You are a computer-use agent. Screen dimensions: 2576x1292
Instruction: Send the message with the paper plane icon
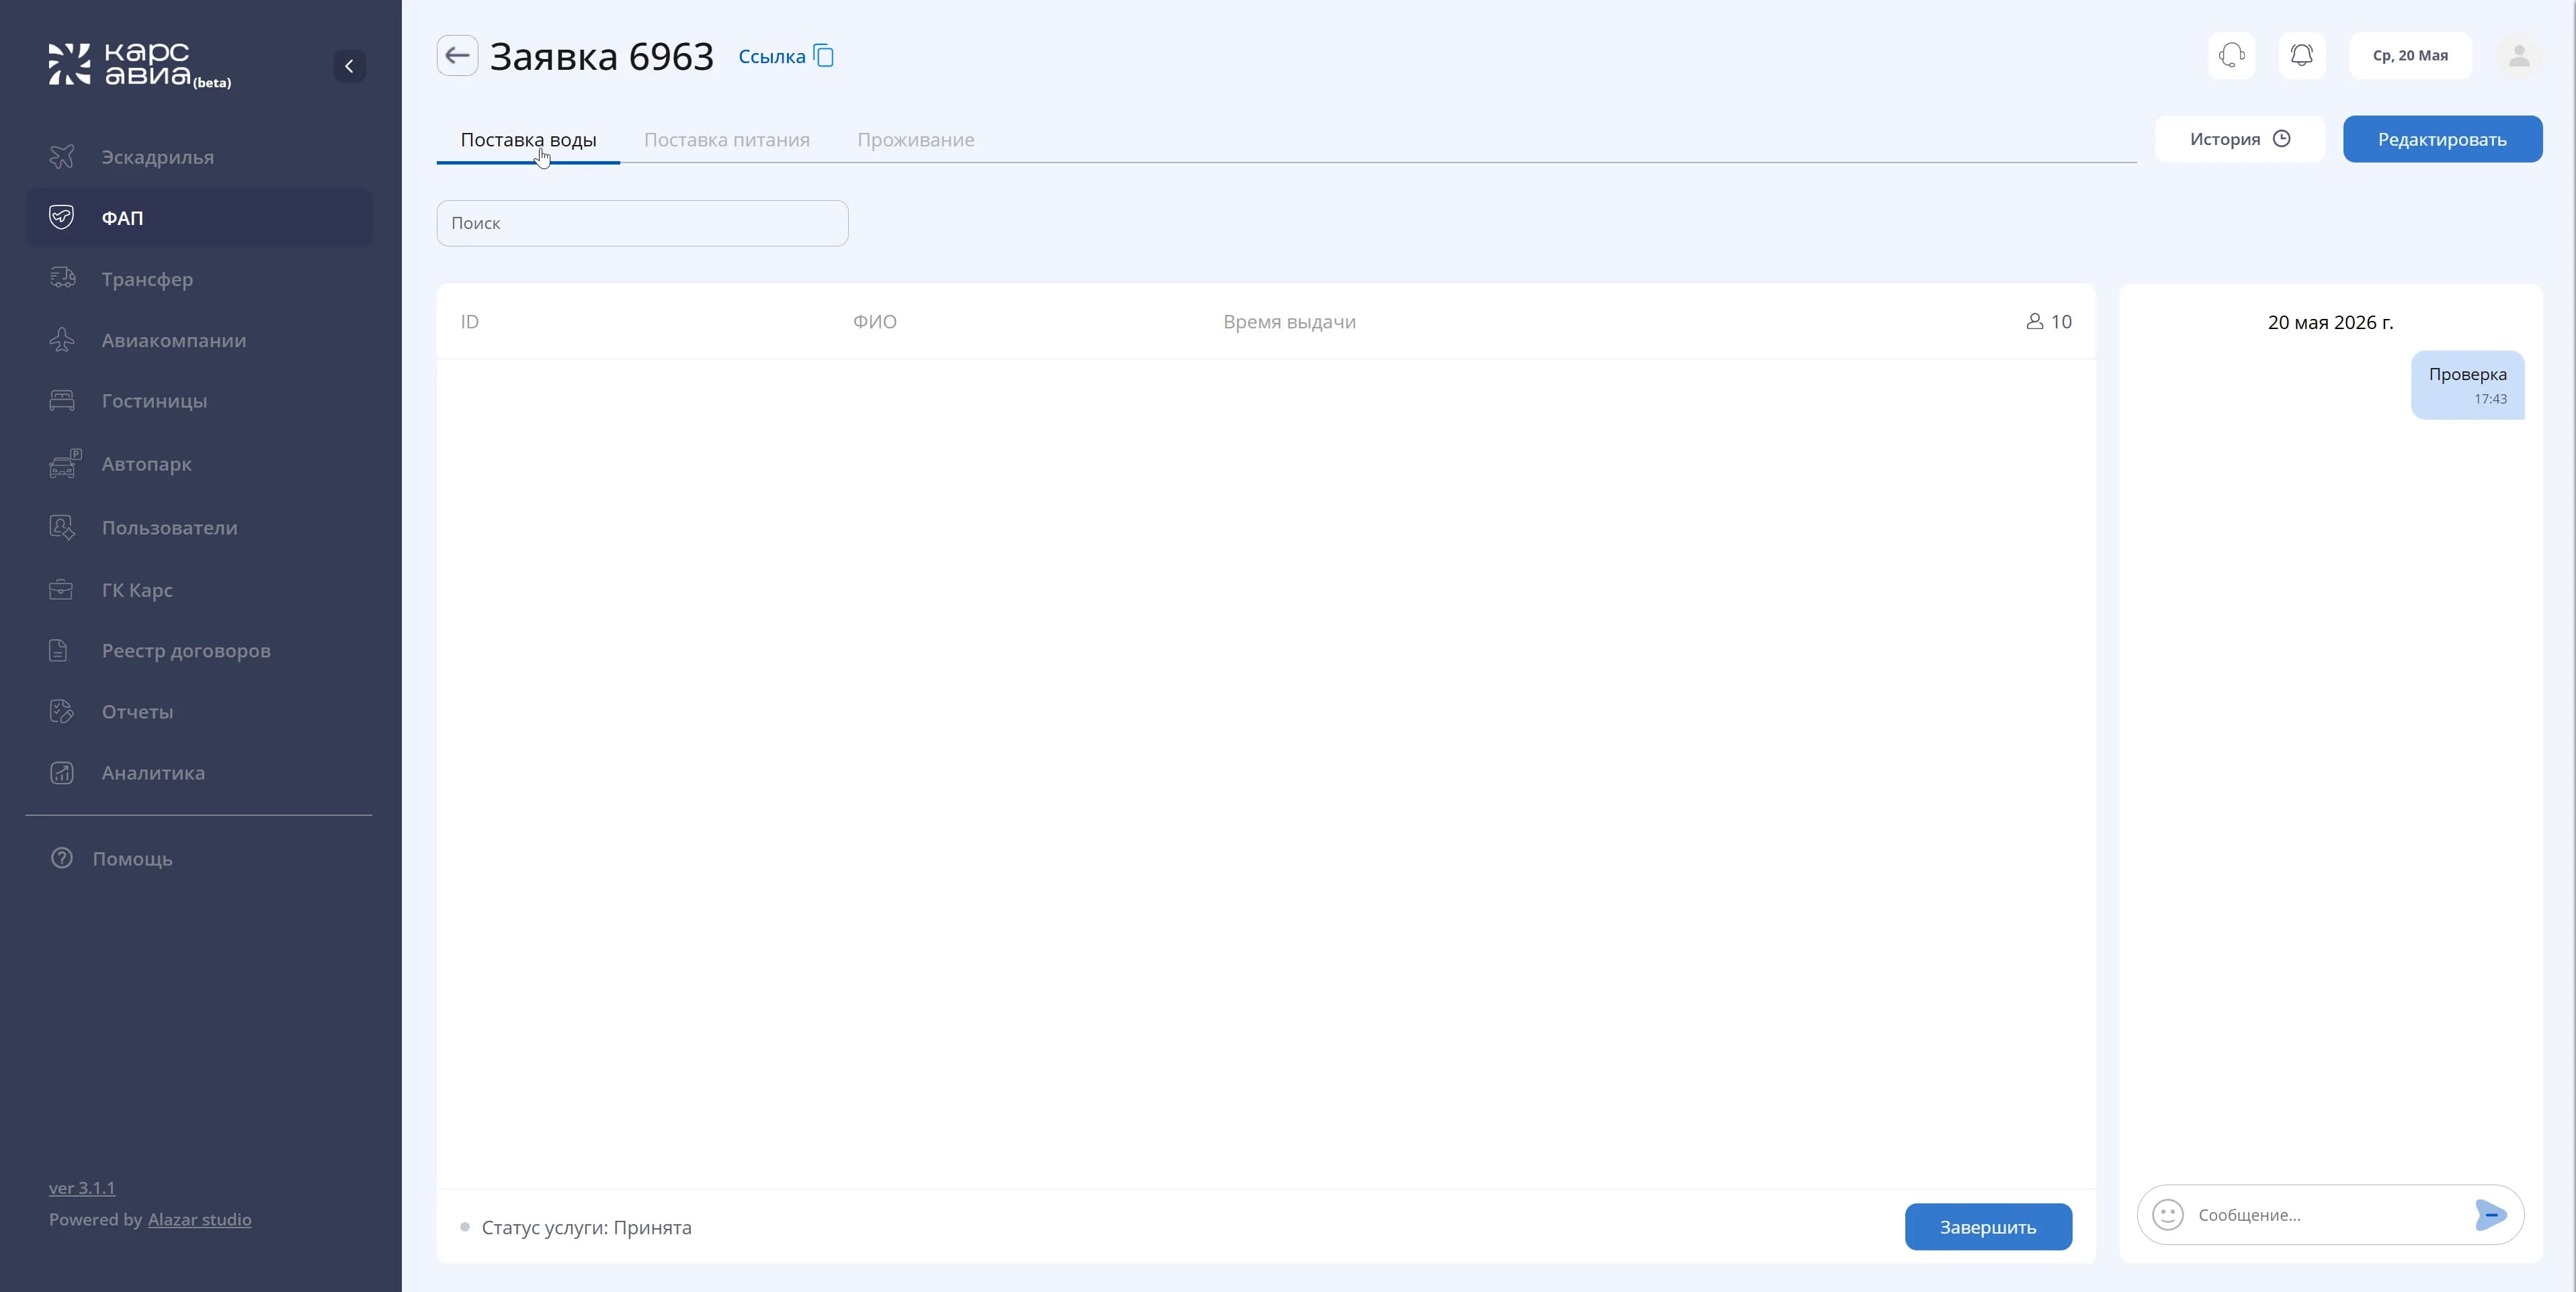pos(2490,1215)
